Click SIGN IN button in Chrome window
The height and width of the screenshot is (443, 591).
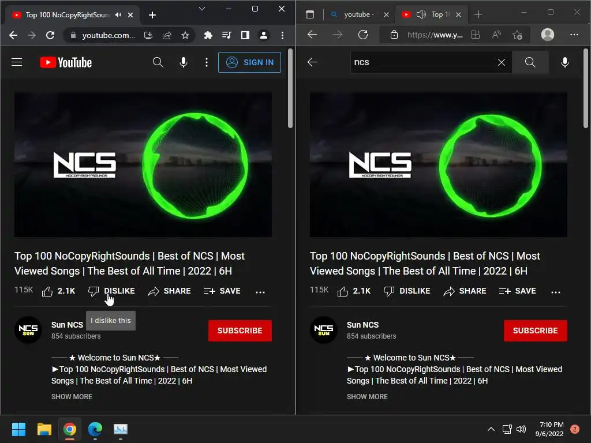(249, 62)
